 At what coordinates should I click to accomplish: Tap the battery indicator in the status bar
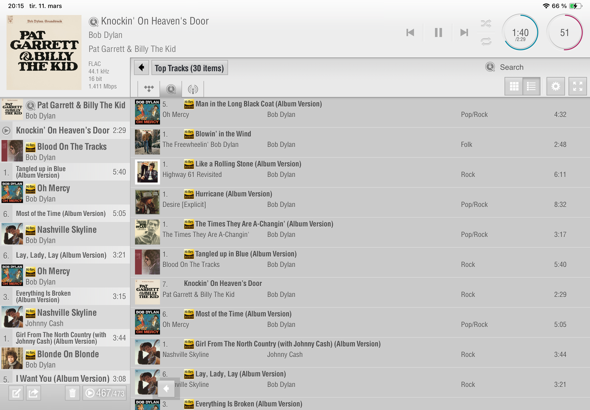tap(576, 6)
